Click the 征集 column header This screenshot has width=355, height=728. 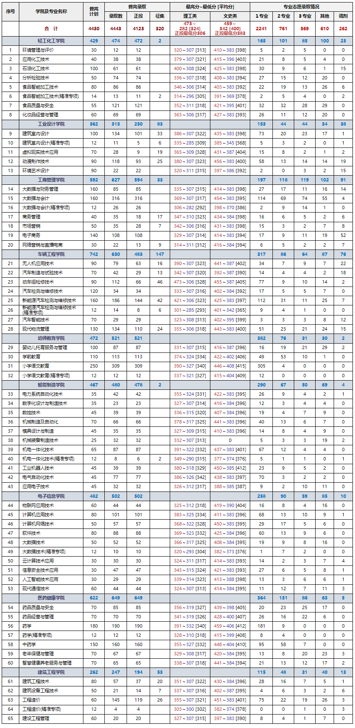coord(160,16)
